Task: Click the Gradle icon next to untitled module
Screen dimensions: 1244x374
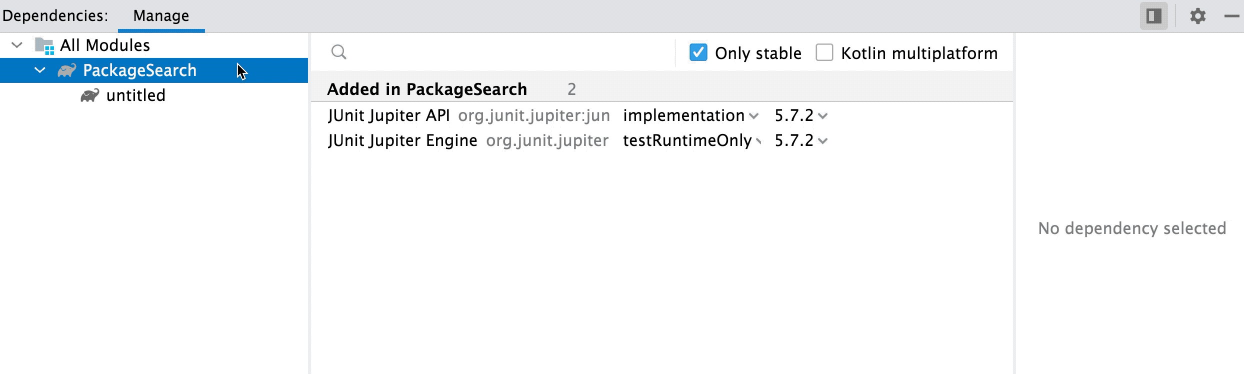Action: click(90, 95)
